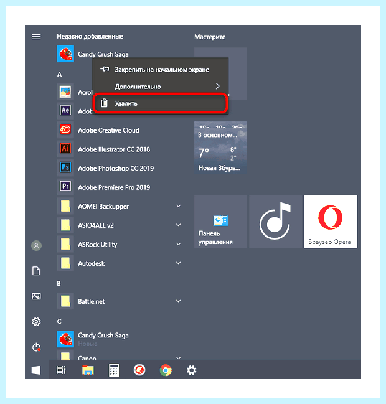Choose Удалить in the context menu

[x=161, y=103]
